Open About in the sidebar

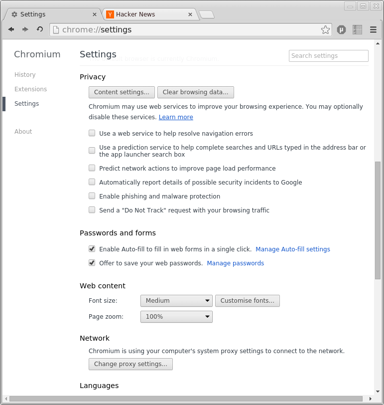pyautogui.click(x=23, y=132)
